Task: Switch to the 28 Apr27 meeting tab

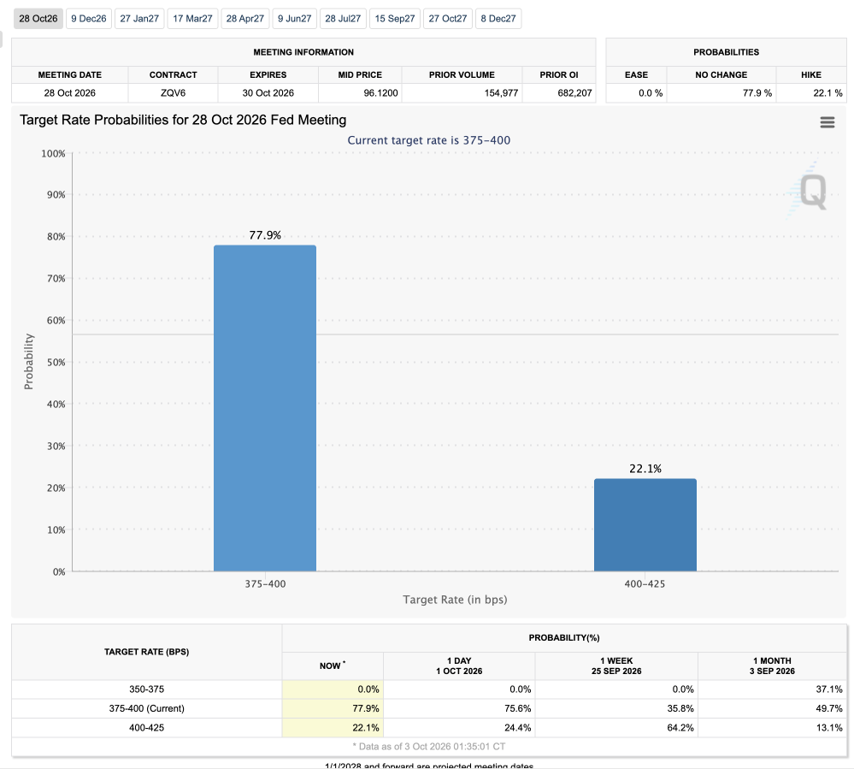Action: click(245, 19)
